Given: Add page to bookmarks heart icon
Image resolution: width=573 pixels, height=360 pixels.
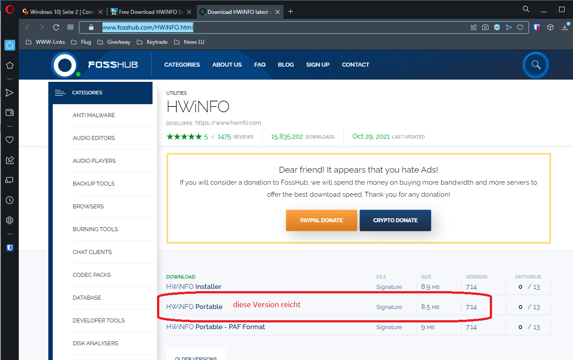Looking at the screenshot, I should coord(520,27).
